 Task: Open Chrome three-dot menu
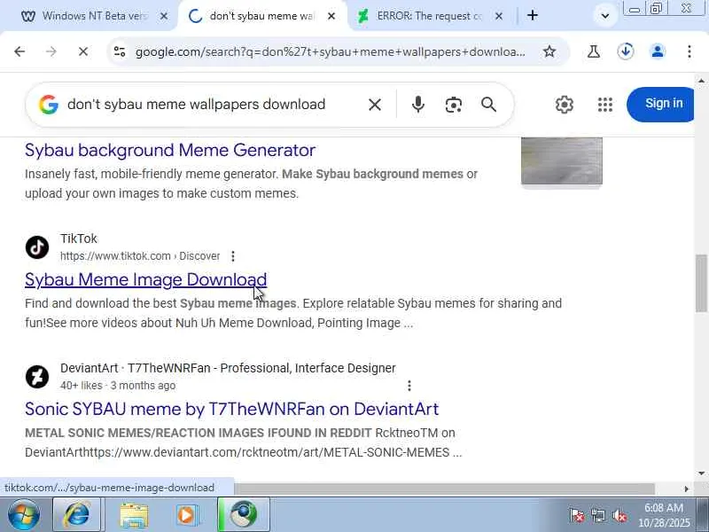pos(690,51)
